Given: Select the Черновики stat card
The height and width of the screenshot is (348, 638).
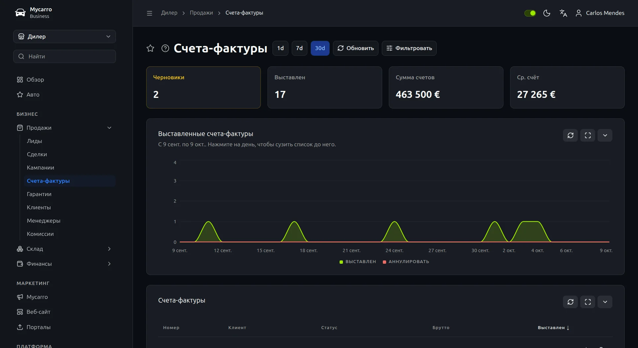Looking at the screenshot, I should coord(203,87).
